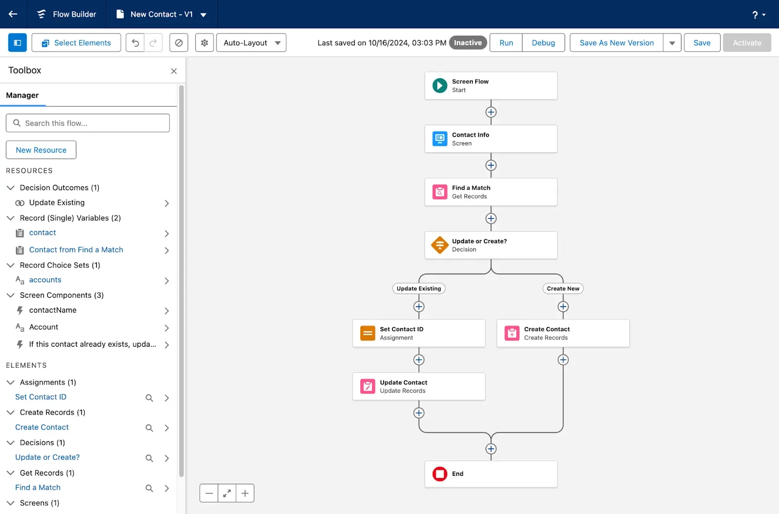Collapse Create Records section
This screenshot has height=514, width=779.
[x=10, y=412]
